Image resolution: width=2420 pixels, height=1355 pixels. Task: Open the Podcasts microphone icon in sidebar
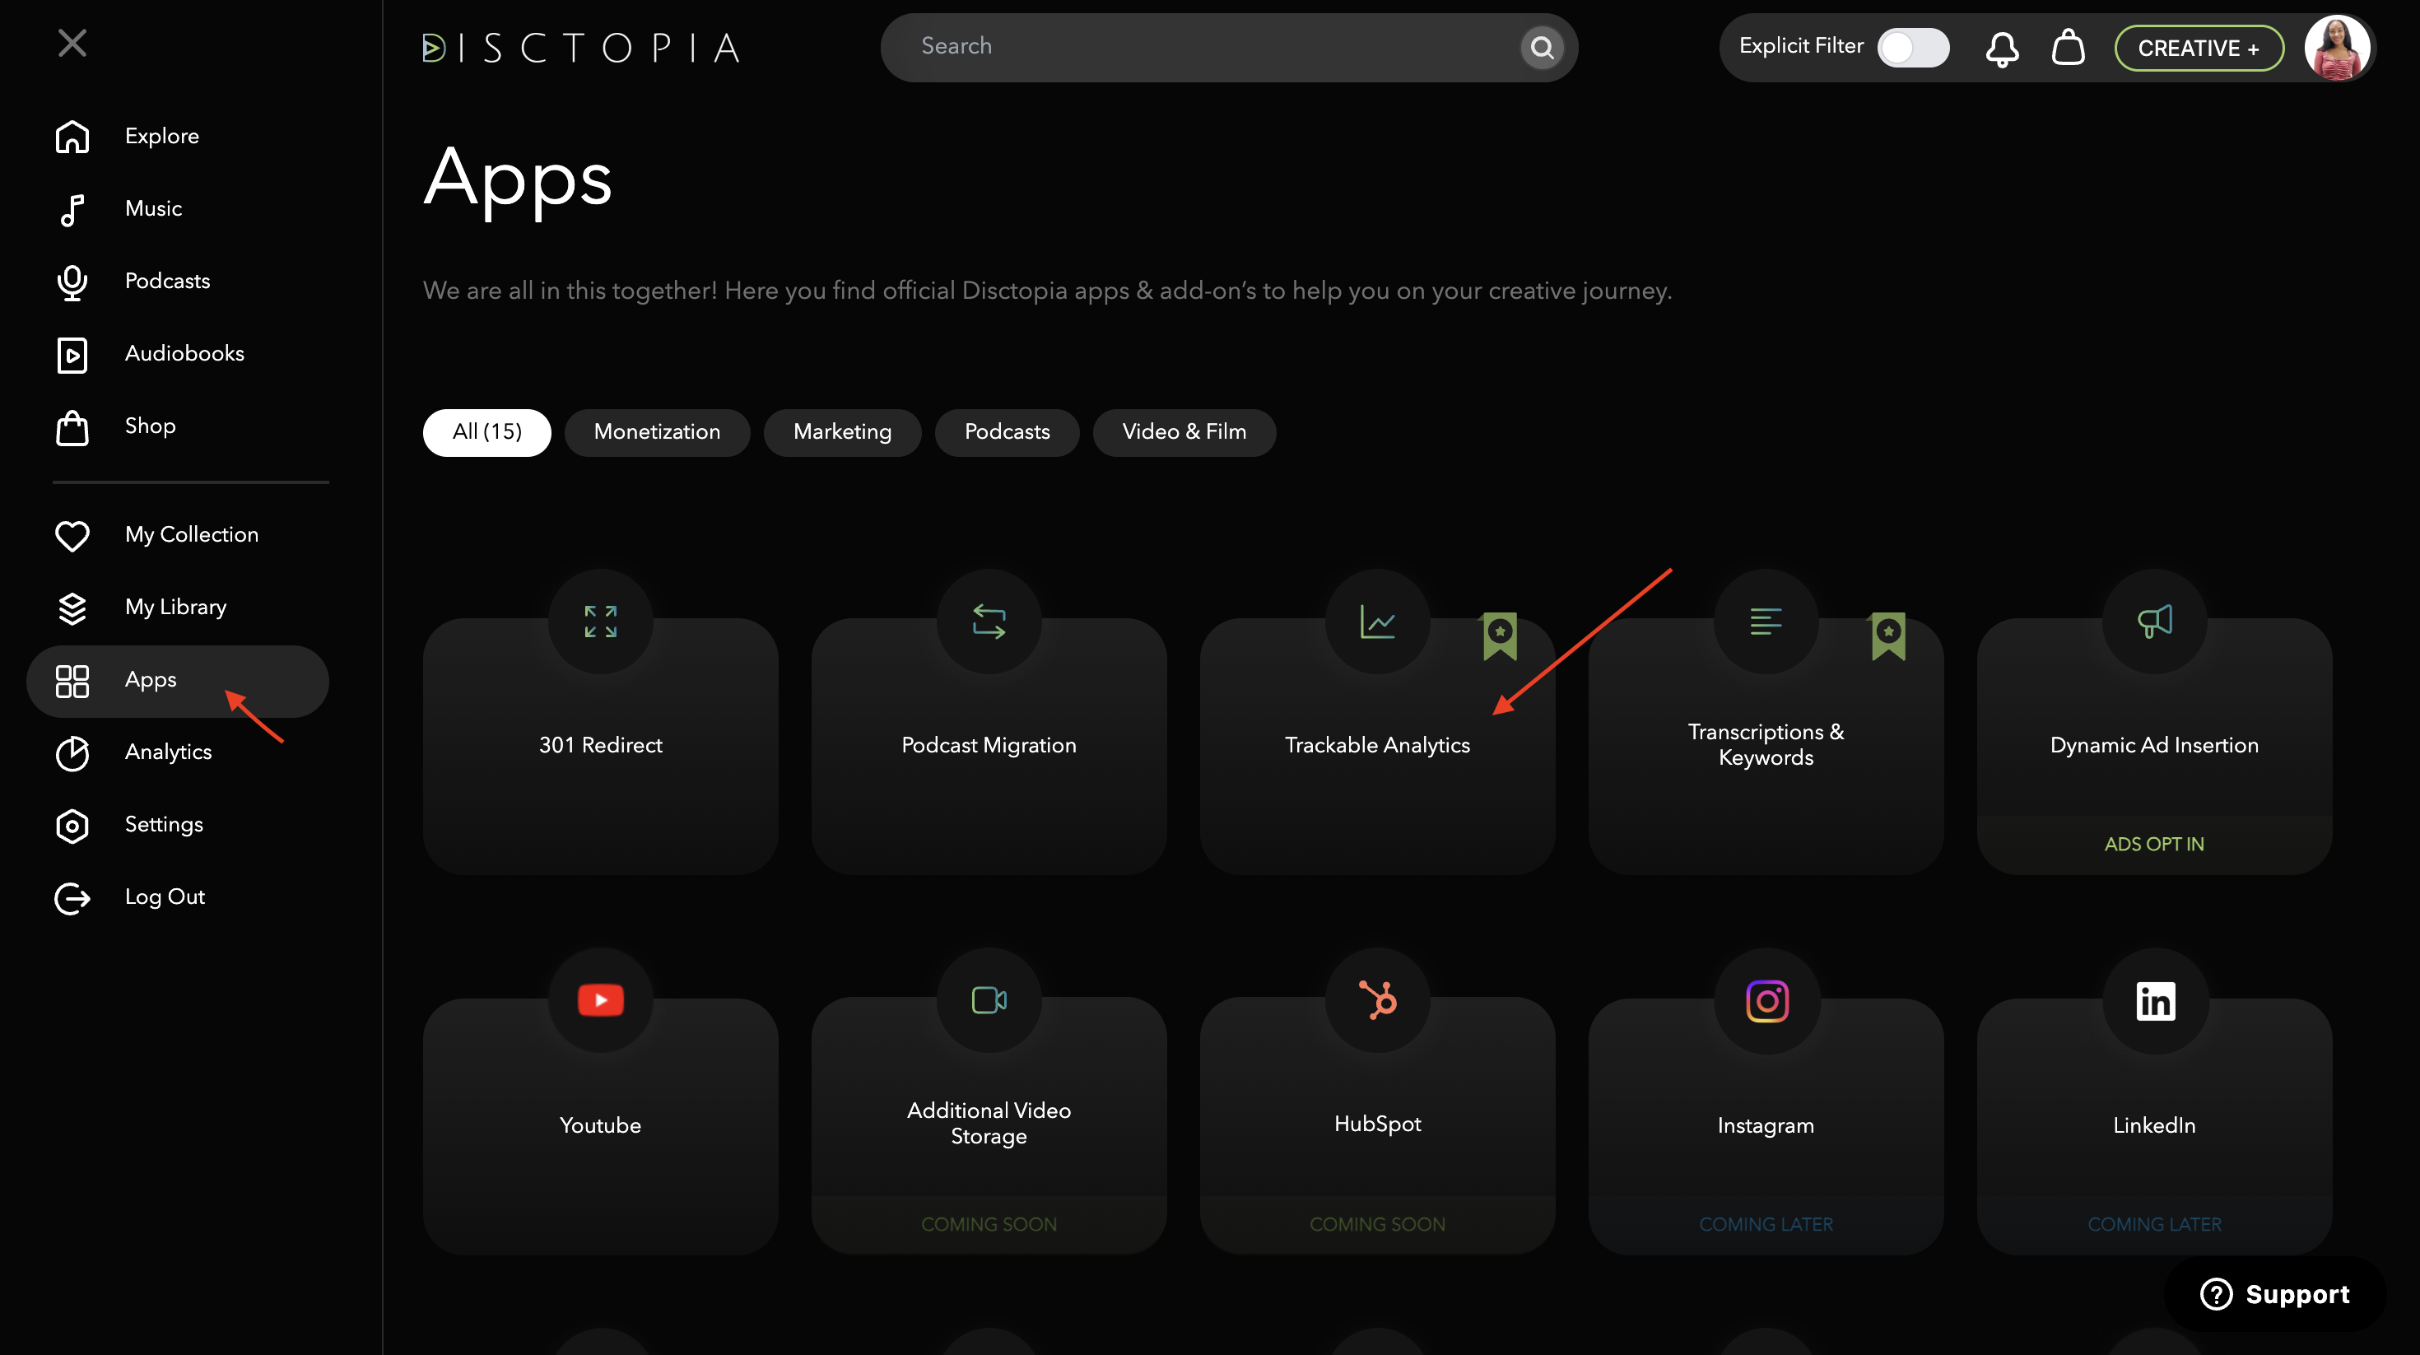pos(72,282)
